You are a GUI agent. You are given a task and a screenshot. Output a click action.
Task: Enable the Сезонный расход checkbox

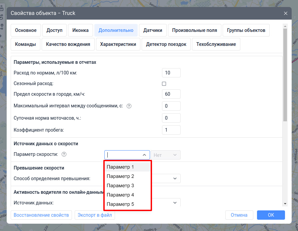pos(164,84)
